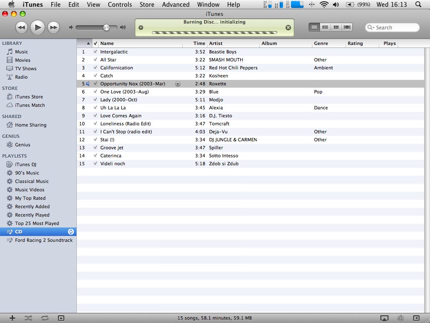Create a new playlist with plus button
This screenshot has height=323, width=430.
click(12, 318)
